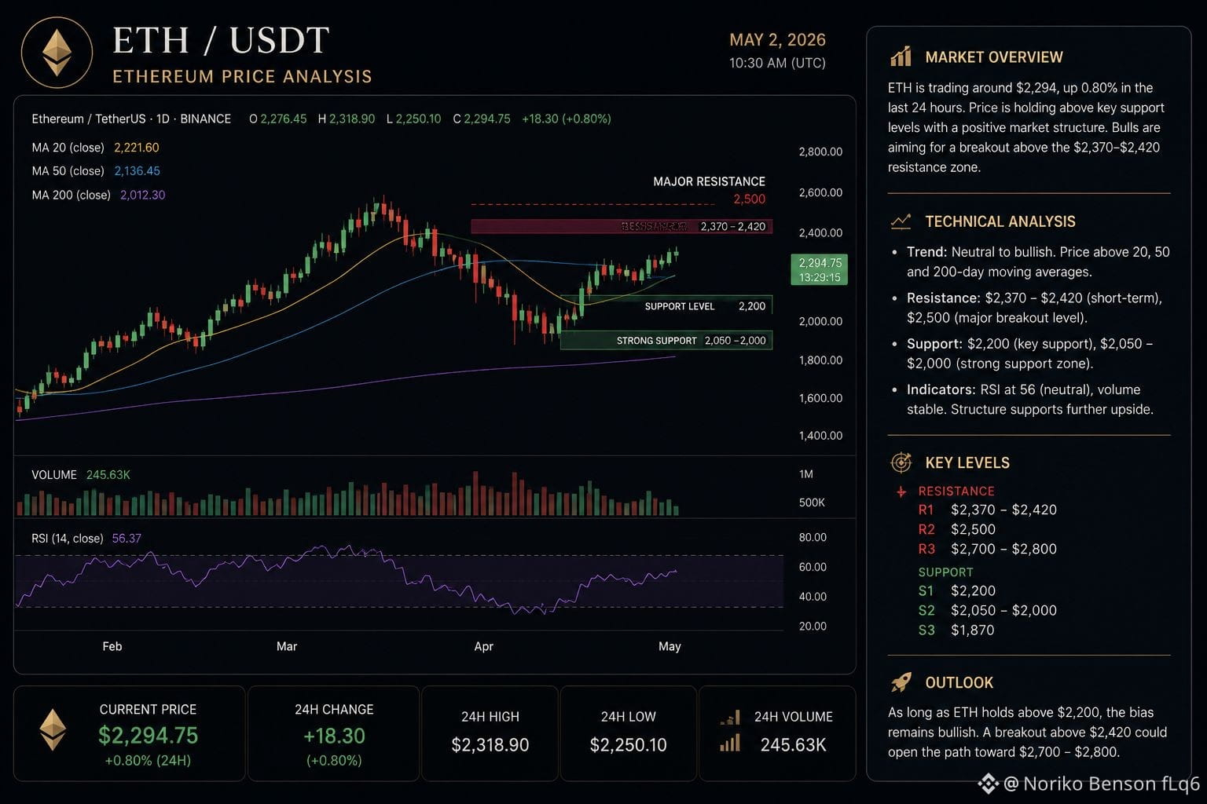Click the STRONG SUPPORT 2,050 – 2,000 band
Viewport: 1207px width, 804px height.
(666, 340)
